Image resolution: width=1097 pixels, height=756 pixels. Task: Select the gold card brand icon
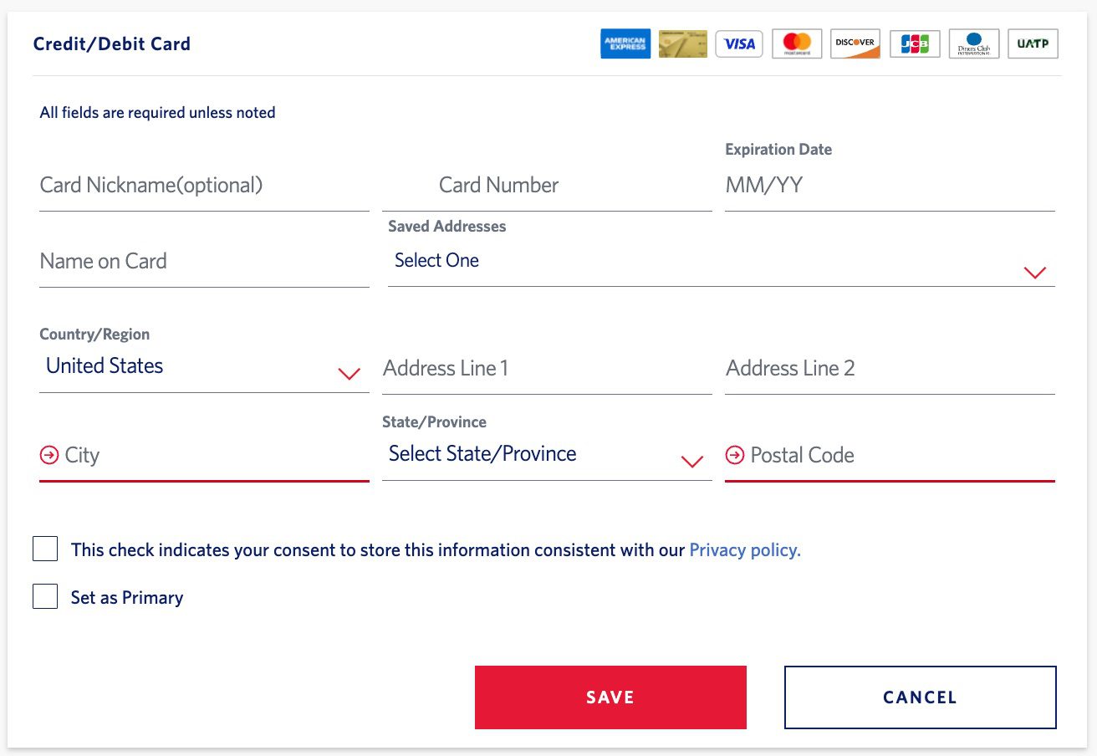(x=682, y=43)
